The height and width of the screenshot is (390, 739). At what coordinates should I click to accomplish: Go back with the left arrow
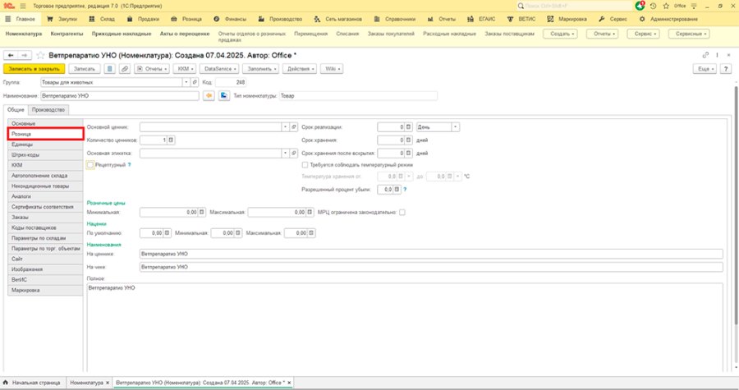tap(11, 56)
